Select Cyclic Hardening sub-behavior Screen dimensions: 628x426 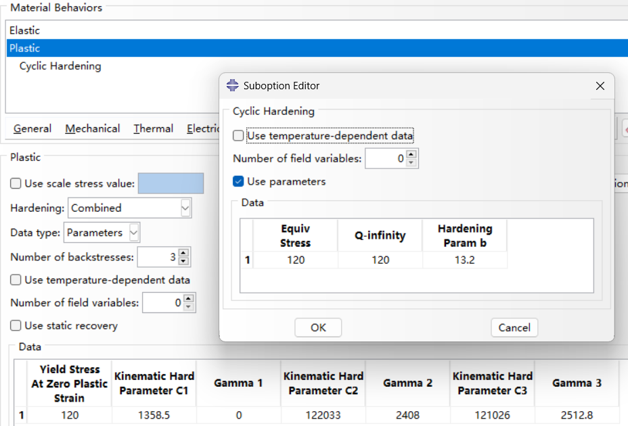pyautogui.click(x=60, y=66)
